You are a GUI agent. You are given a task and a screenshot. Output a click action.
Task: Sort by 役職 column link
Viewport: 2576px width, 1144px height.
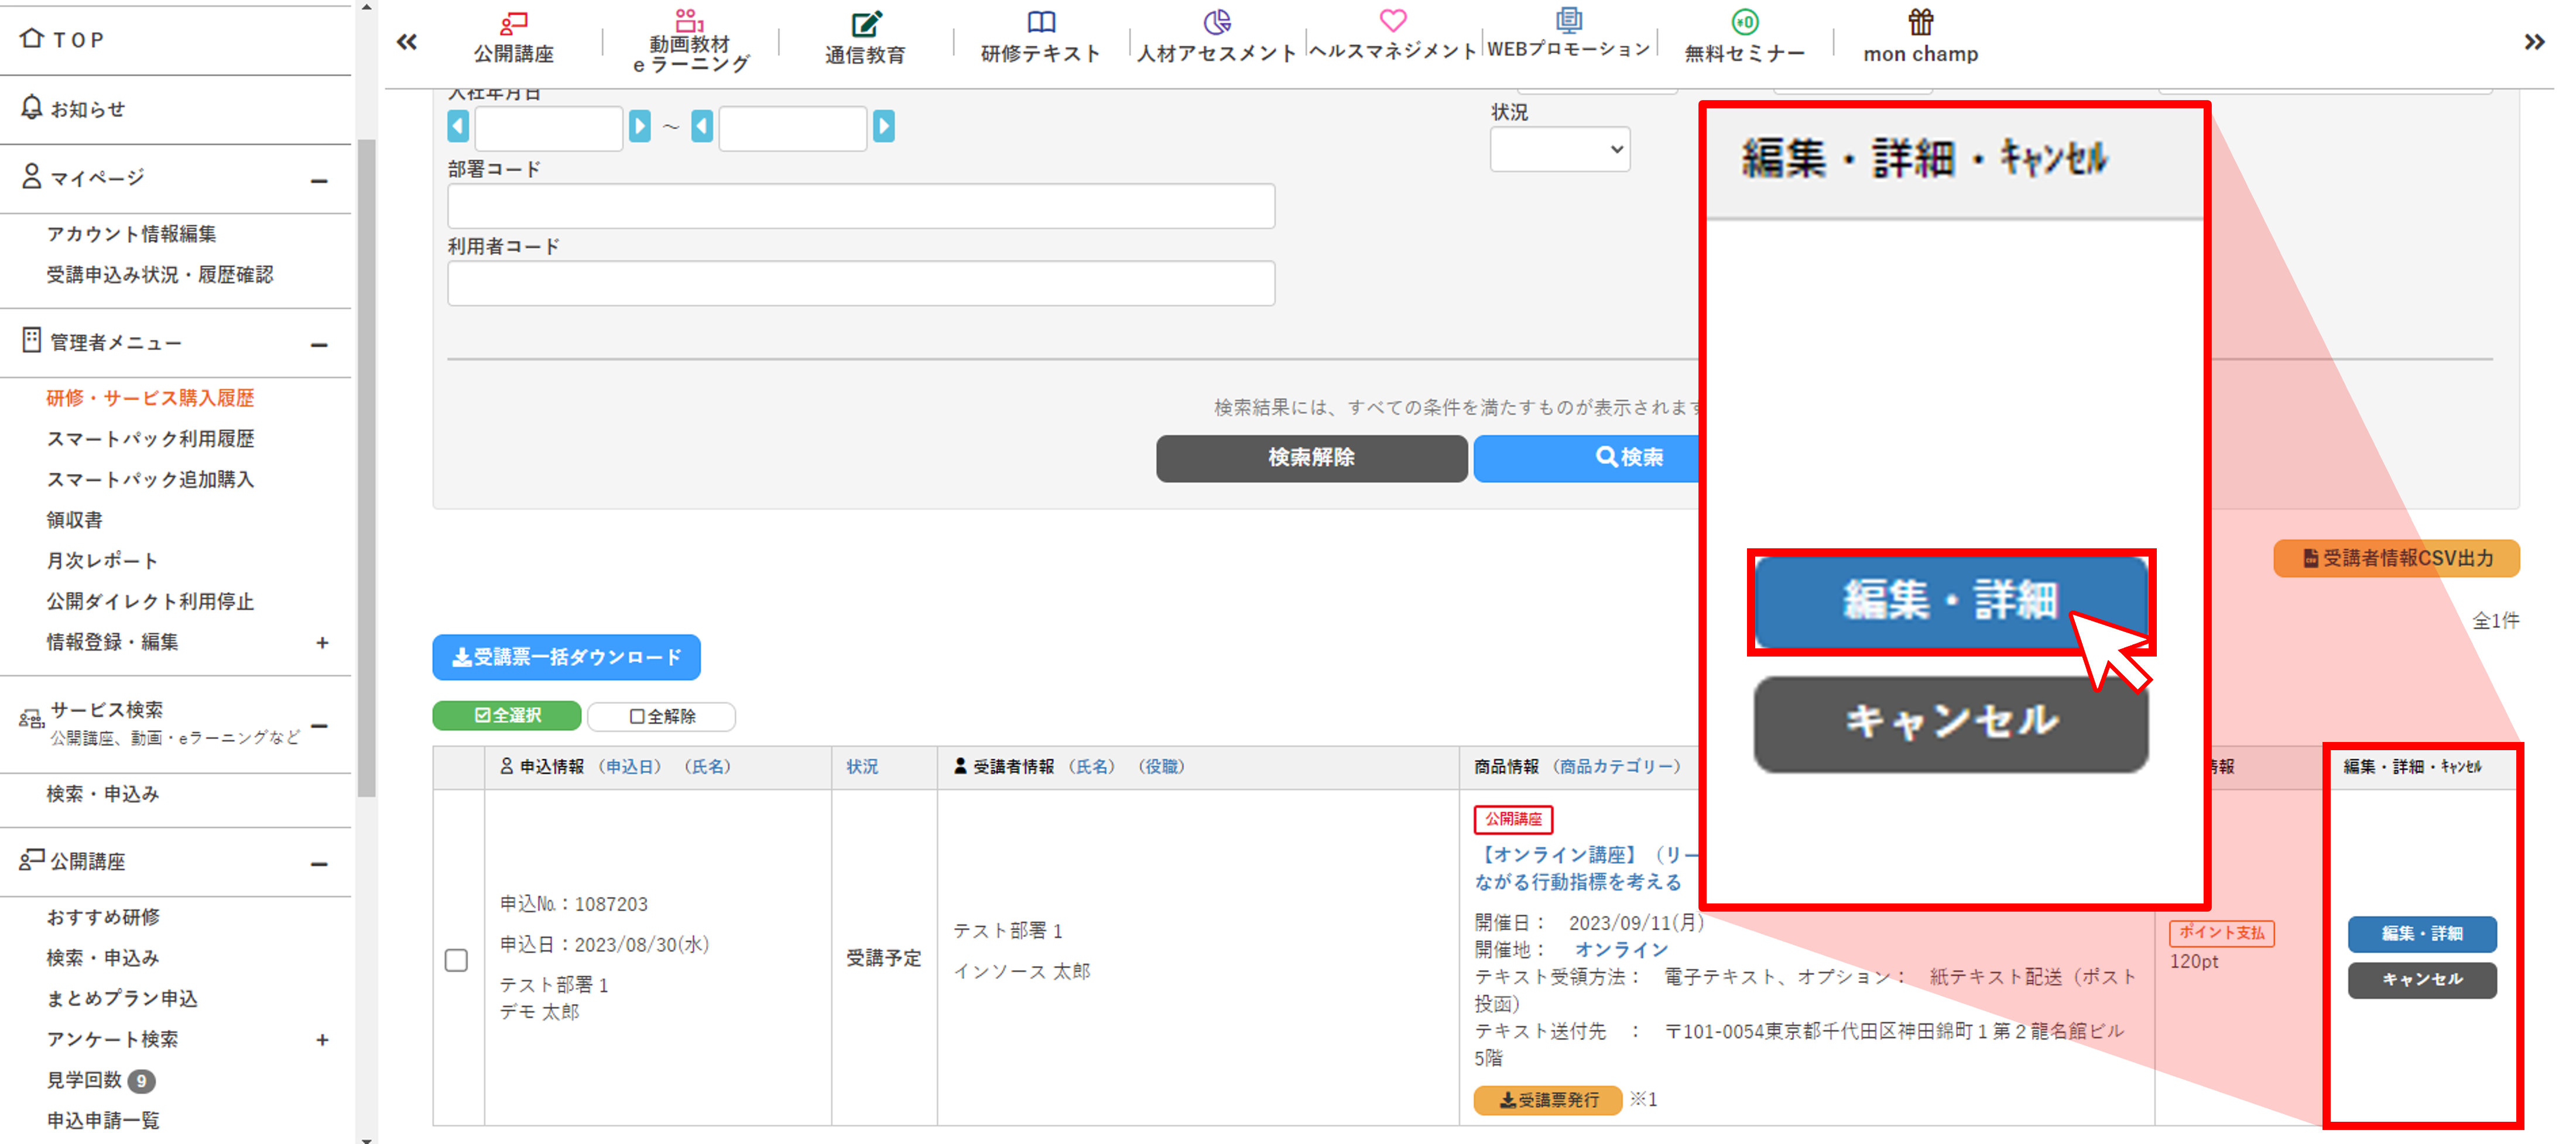pos(1161,767)
